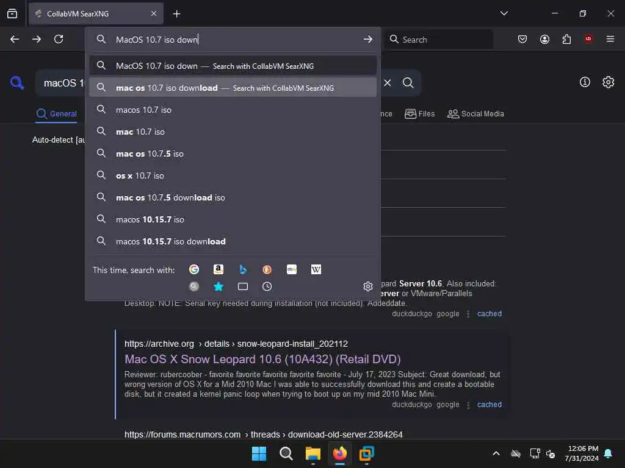Select the Files search category tab
The height and width of the screenshot is (468, 625).
(420, 114)
